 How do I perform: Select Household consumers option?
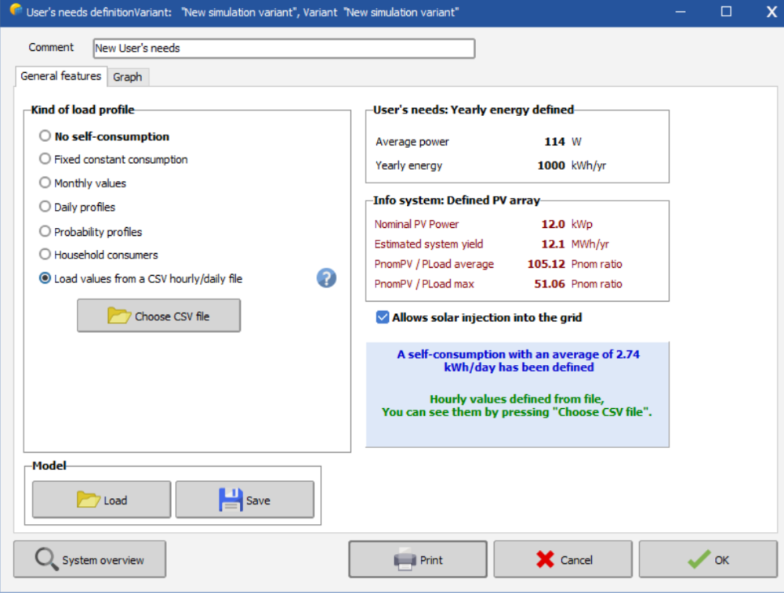point(45,255)
